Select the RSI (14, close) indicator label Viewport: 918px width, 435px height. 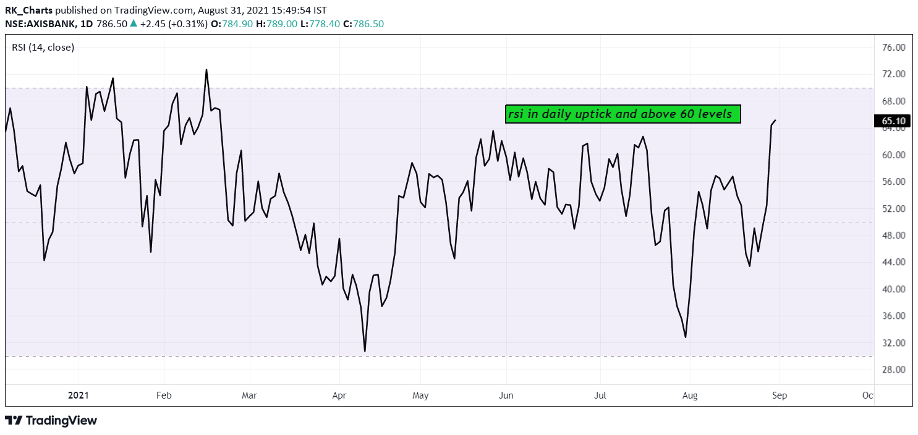(43, 47)
